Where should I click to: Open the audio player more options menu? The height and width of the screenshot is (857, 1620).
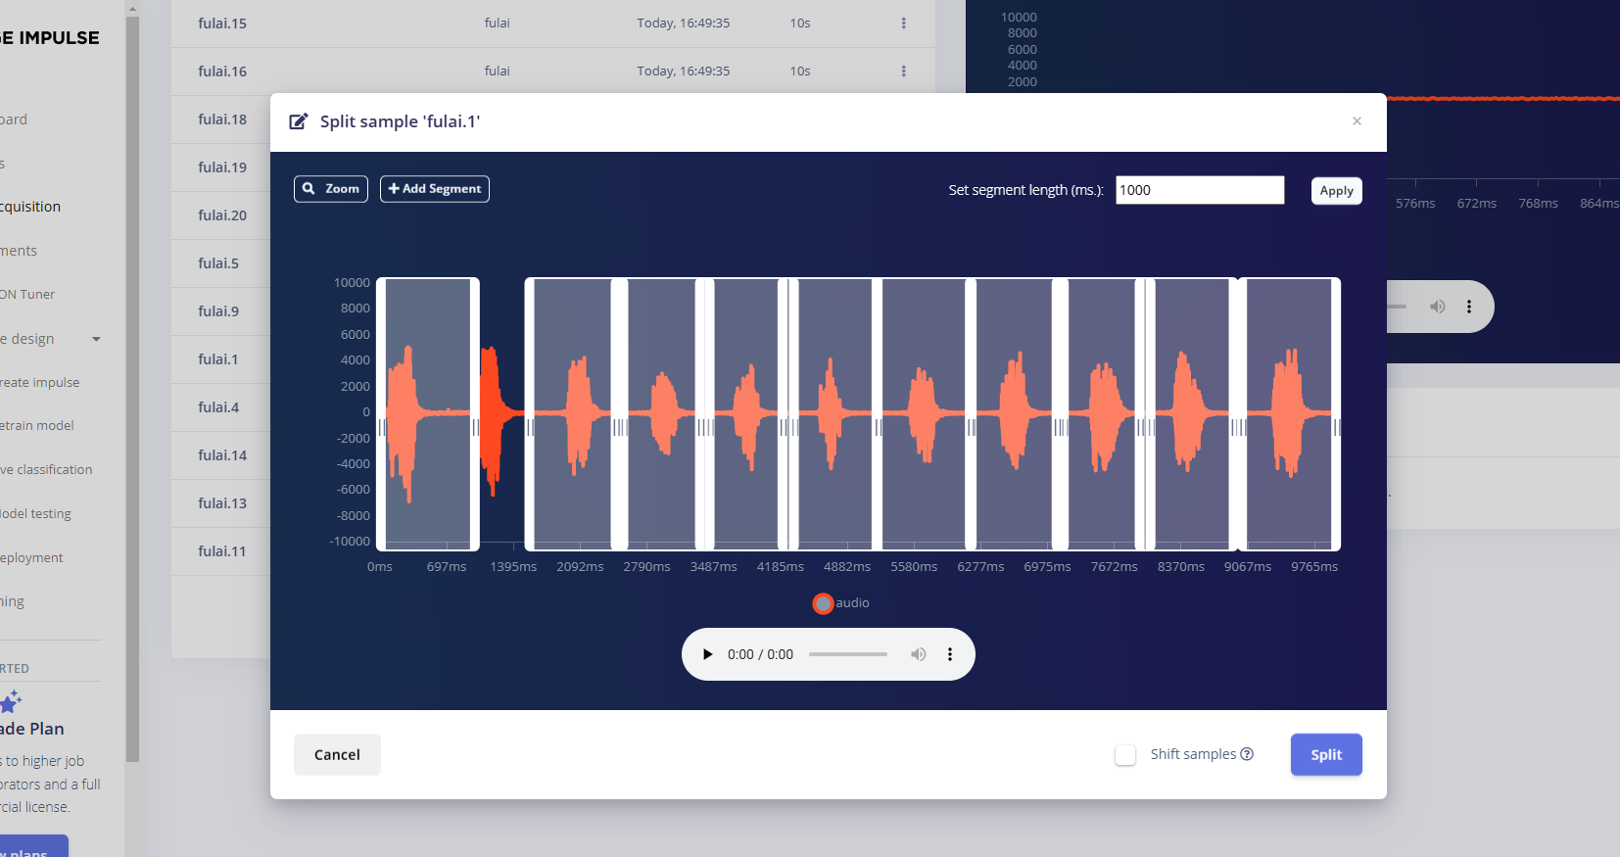(950, 654)
